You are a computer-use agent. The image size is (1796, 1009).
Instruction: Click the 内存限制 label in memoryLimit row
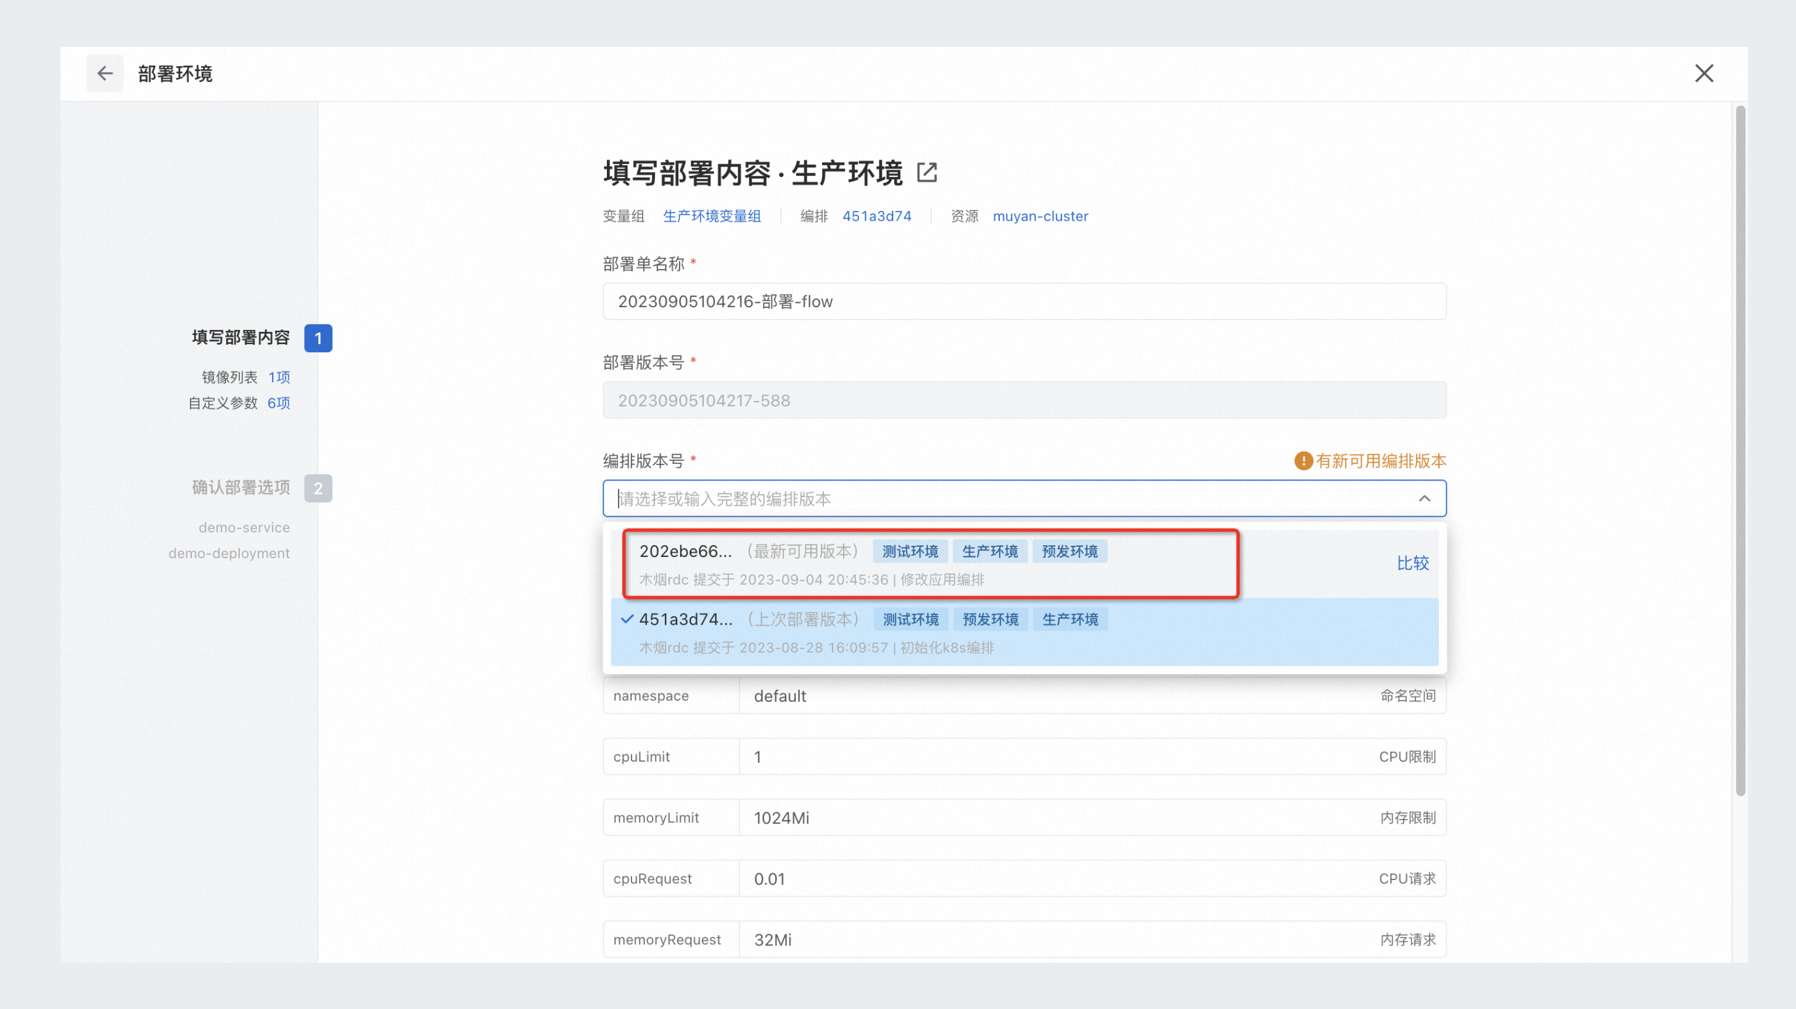coord(1407,817)
